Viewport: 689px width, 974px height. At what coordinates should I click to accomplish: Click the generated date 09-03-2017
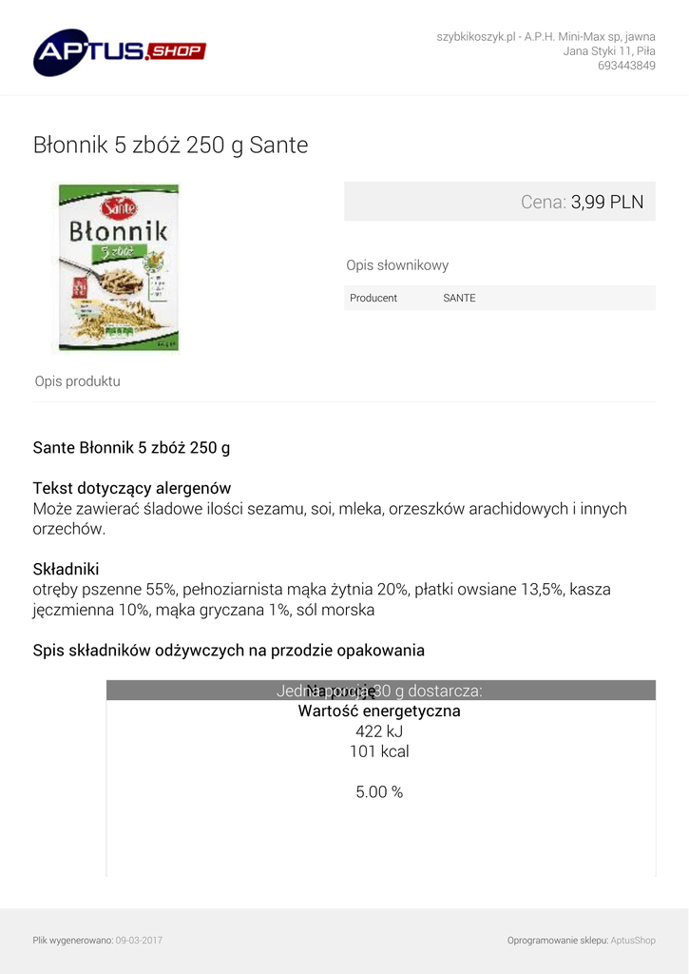pos(139,941)
